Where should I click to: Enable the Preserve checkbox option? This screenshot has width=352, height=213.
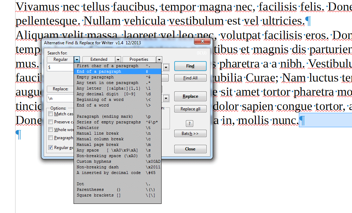51,122
